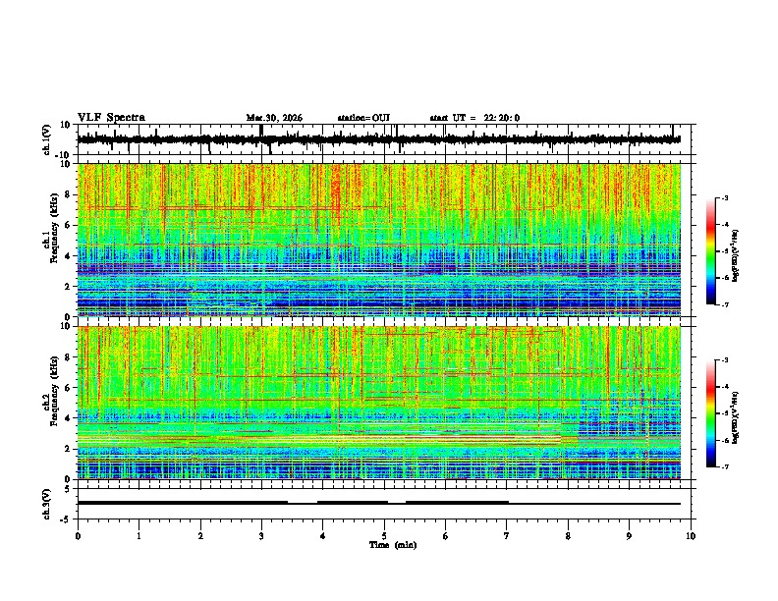Click the time-axis tick label "1"
778x601 pixels.
pos(139,536)
